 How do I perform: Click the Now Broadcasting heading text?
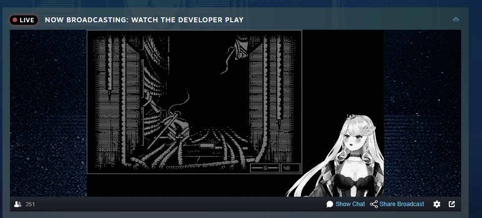[x=144, y=20]
